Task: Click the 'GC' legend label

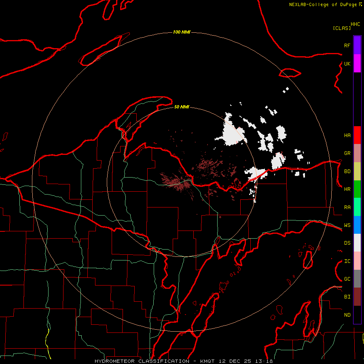Action: [347, 279]
